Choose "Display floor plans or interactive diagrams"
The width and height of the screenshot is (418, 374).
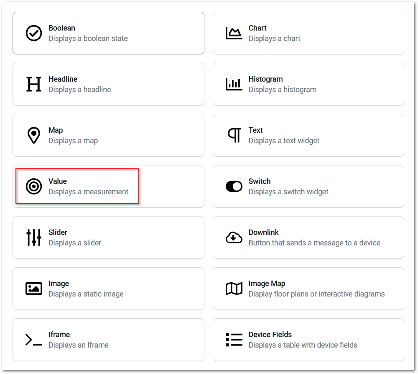(317, 294)
